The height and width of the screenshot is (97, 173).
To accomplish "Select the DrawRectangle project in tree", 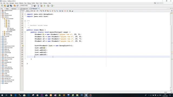I will [7, 53].
